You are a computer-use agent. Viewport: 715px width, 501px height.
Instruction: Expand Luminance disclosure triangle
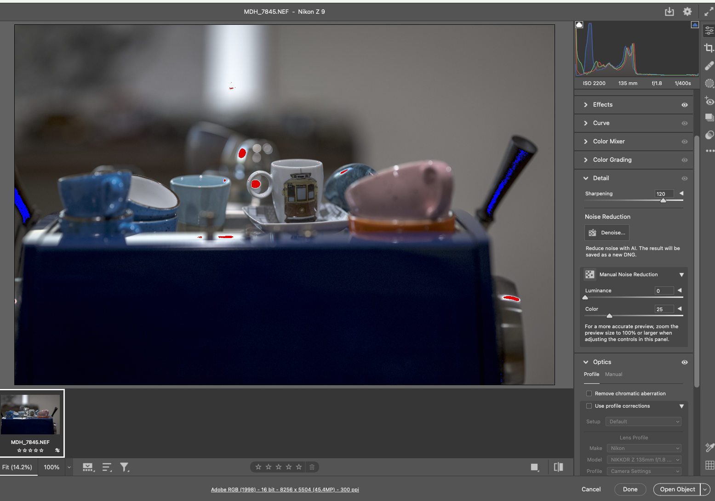coord(680,290)
